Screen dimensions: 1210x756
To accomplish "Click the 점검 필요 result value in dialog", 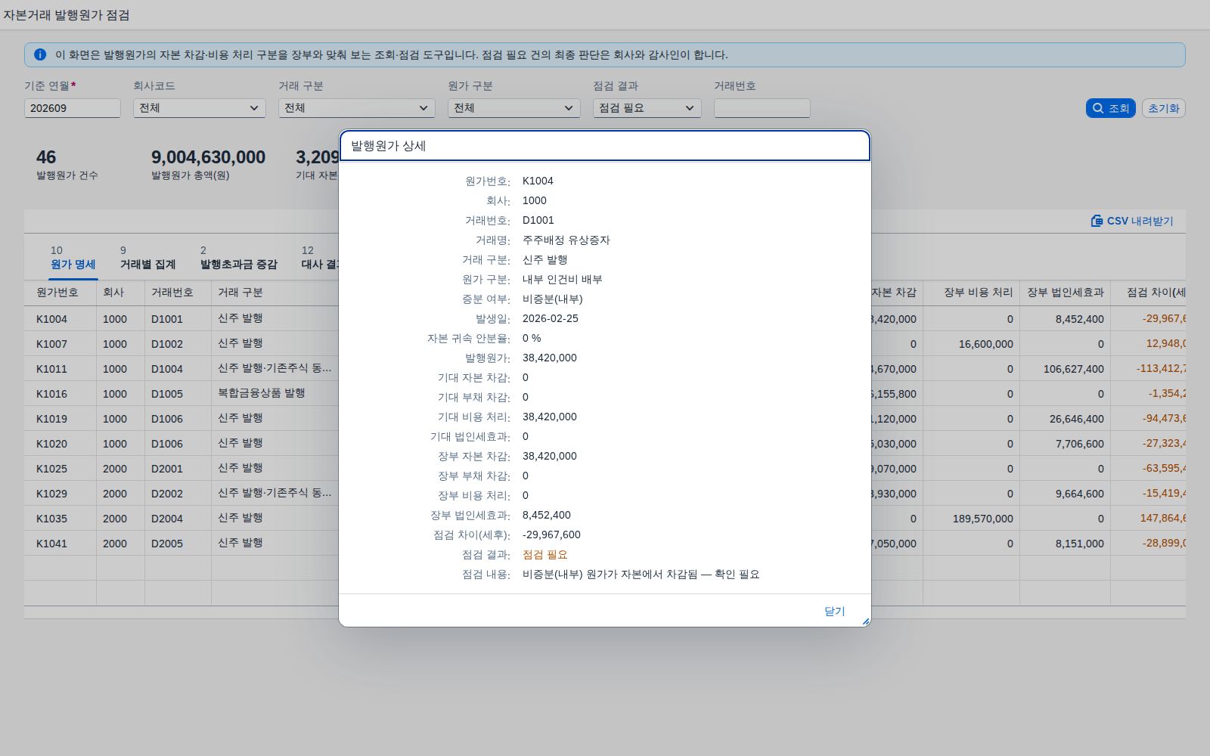I will pos(545,555).
